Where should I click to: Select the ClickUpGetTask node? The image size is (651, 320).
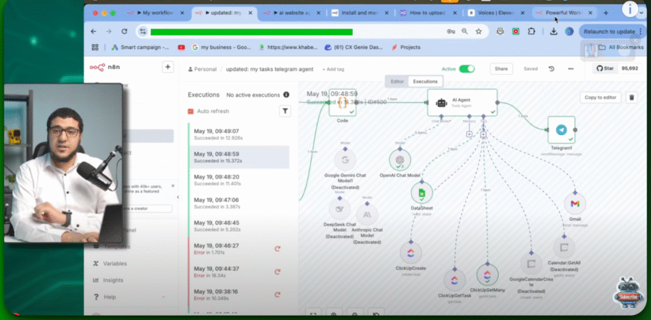tap(455, 279)
